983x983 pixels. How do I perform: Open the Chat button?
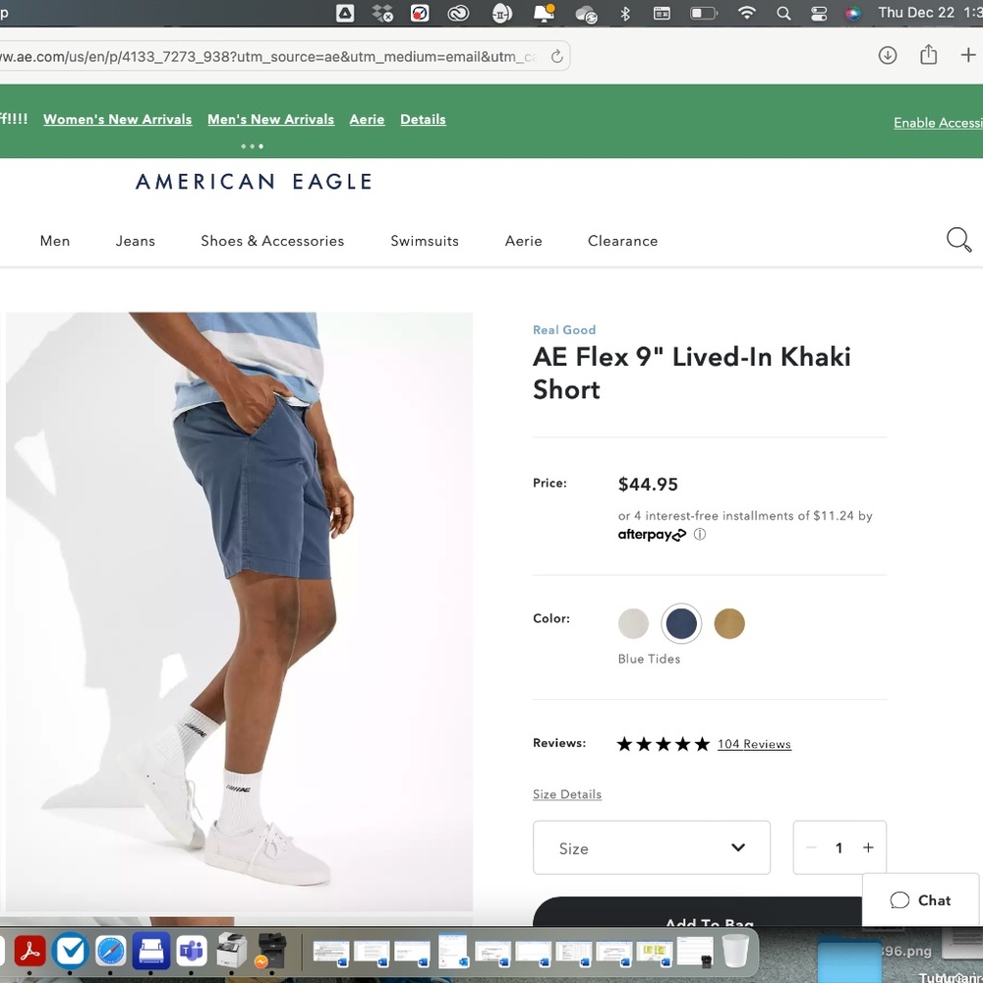pos(920,900)
